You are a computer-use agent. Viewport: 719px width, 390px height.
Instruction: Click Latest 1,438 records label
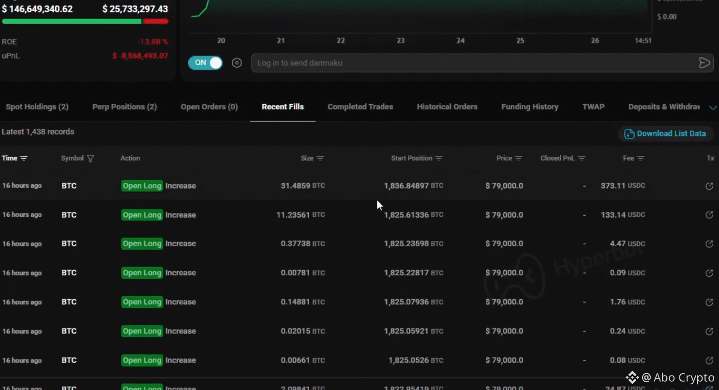(x=38, y=132)
